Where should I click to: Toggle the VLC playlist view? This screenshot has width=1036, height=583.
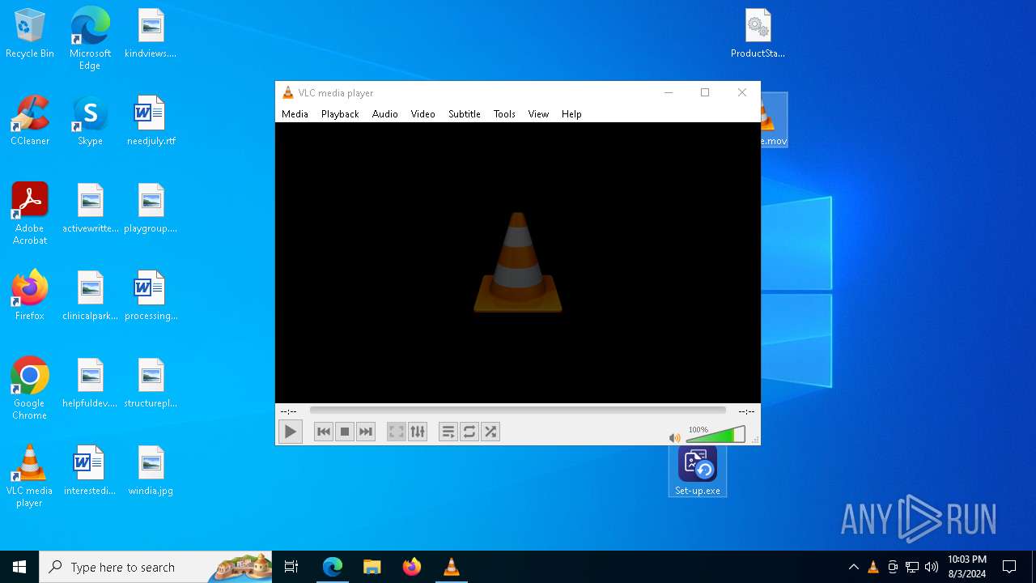(448, 432)
